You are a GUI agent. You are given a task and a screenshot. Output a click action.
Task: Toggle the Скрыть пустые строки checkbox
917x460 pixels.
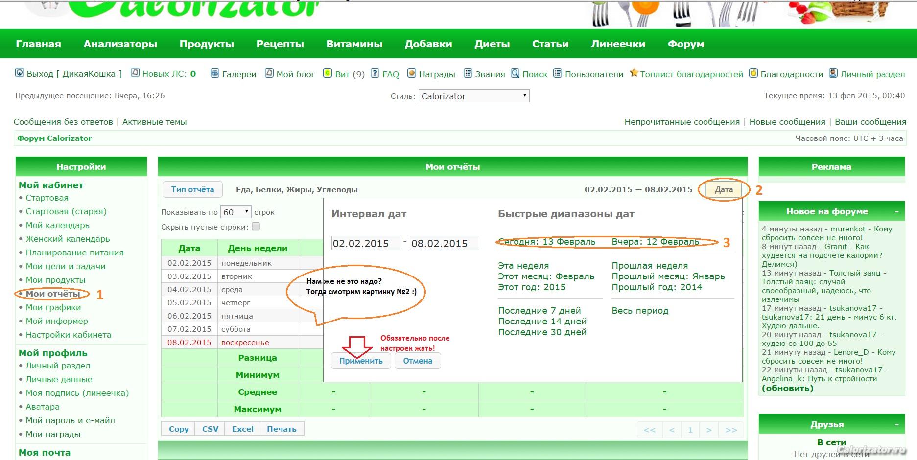click(x=256, y=227)
